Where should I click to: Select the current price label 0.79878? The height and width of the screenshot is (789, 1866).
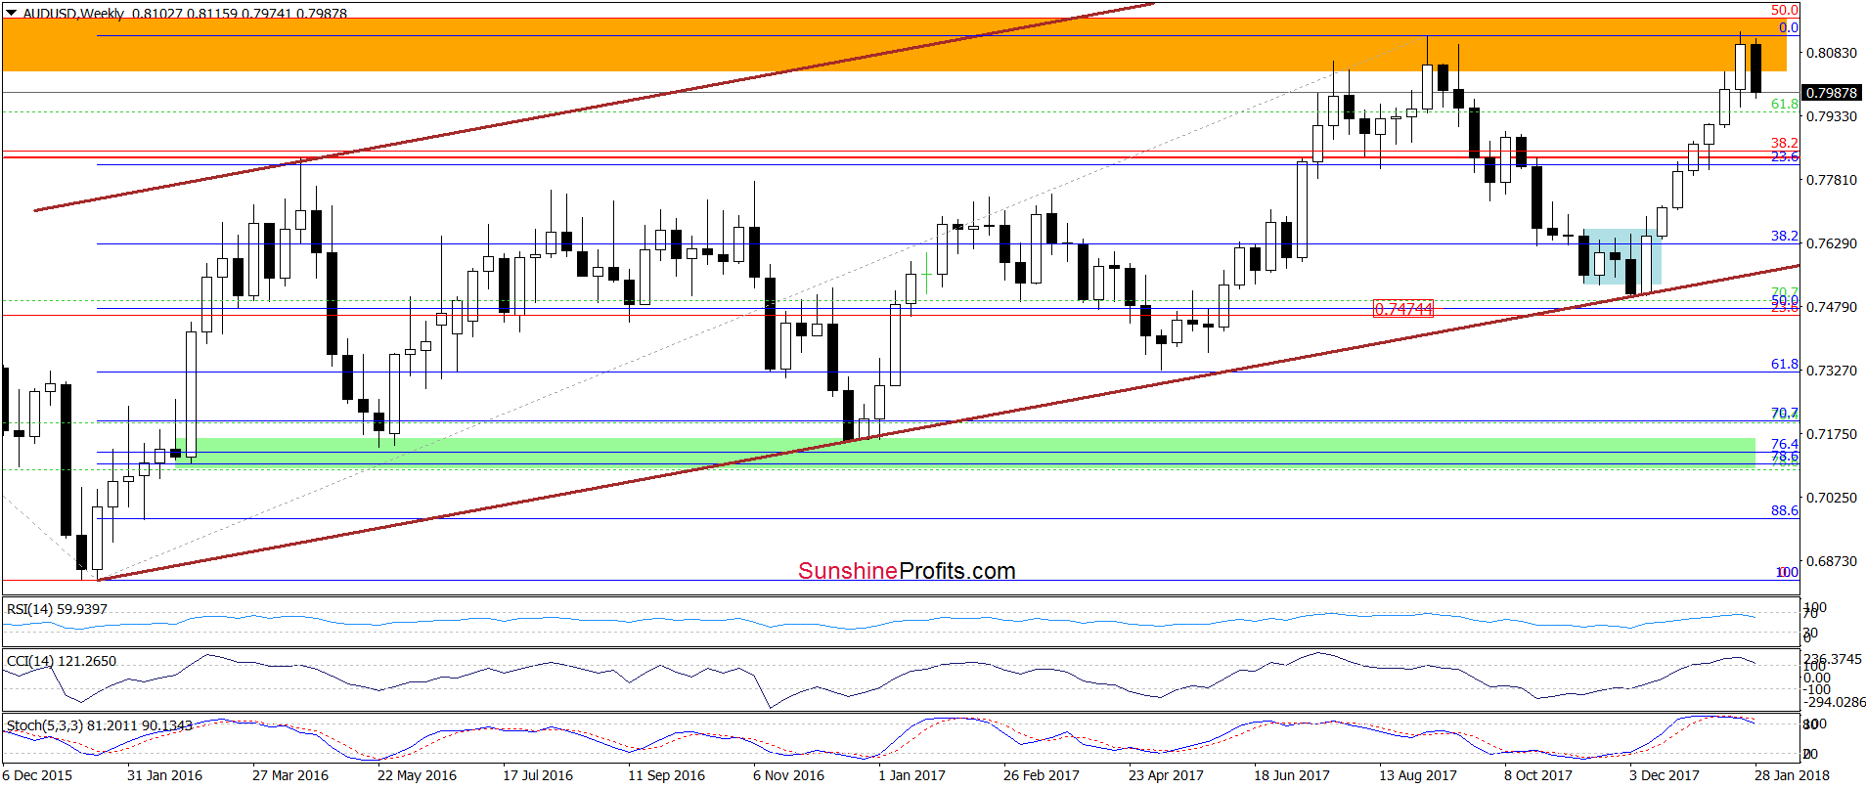(1832, 93)
